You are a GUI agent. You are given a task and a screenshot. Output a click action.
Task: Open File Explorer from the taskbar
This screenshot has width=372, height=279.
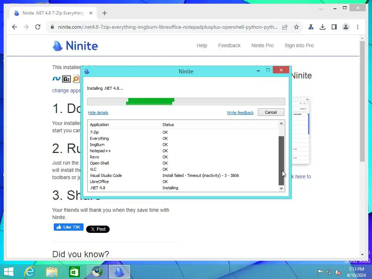click(52, 272)
